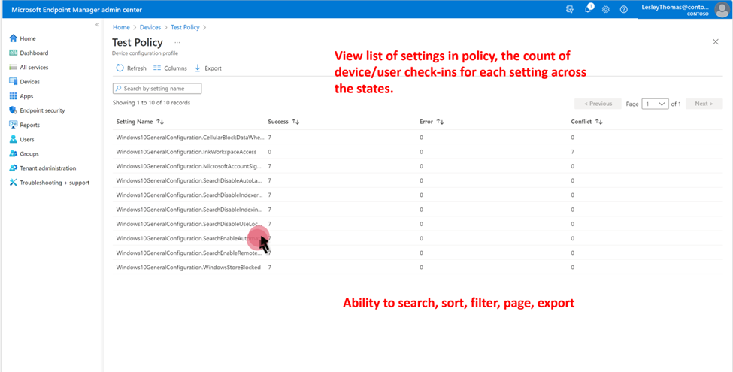The height and width of the screenshot is (372, 733).
Task: Open the settings gear in the header
Action: pyautogui.click(x=606, y=9)
